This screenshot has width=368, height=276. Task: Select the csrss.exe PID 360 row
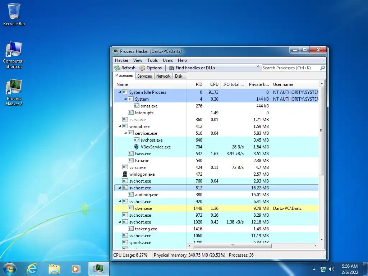pyautogui.click(x=216, y=119)
